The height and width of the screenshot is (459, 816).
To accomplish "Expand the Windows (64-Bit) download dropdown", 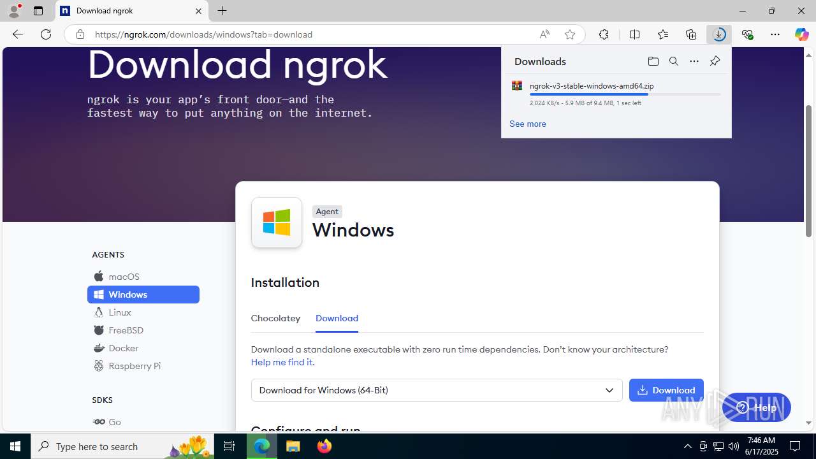I will [437, 390].
